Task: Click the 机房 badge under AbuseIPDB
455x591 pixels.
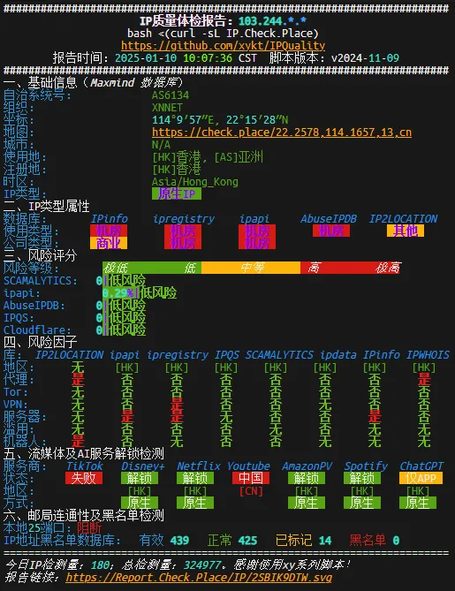Action: pos(331,231)
